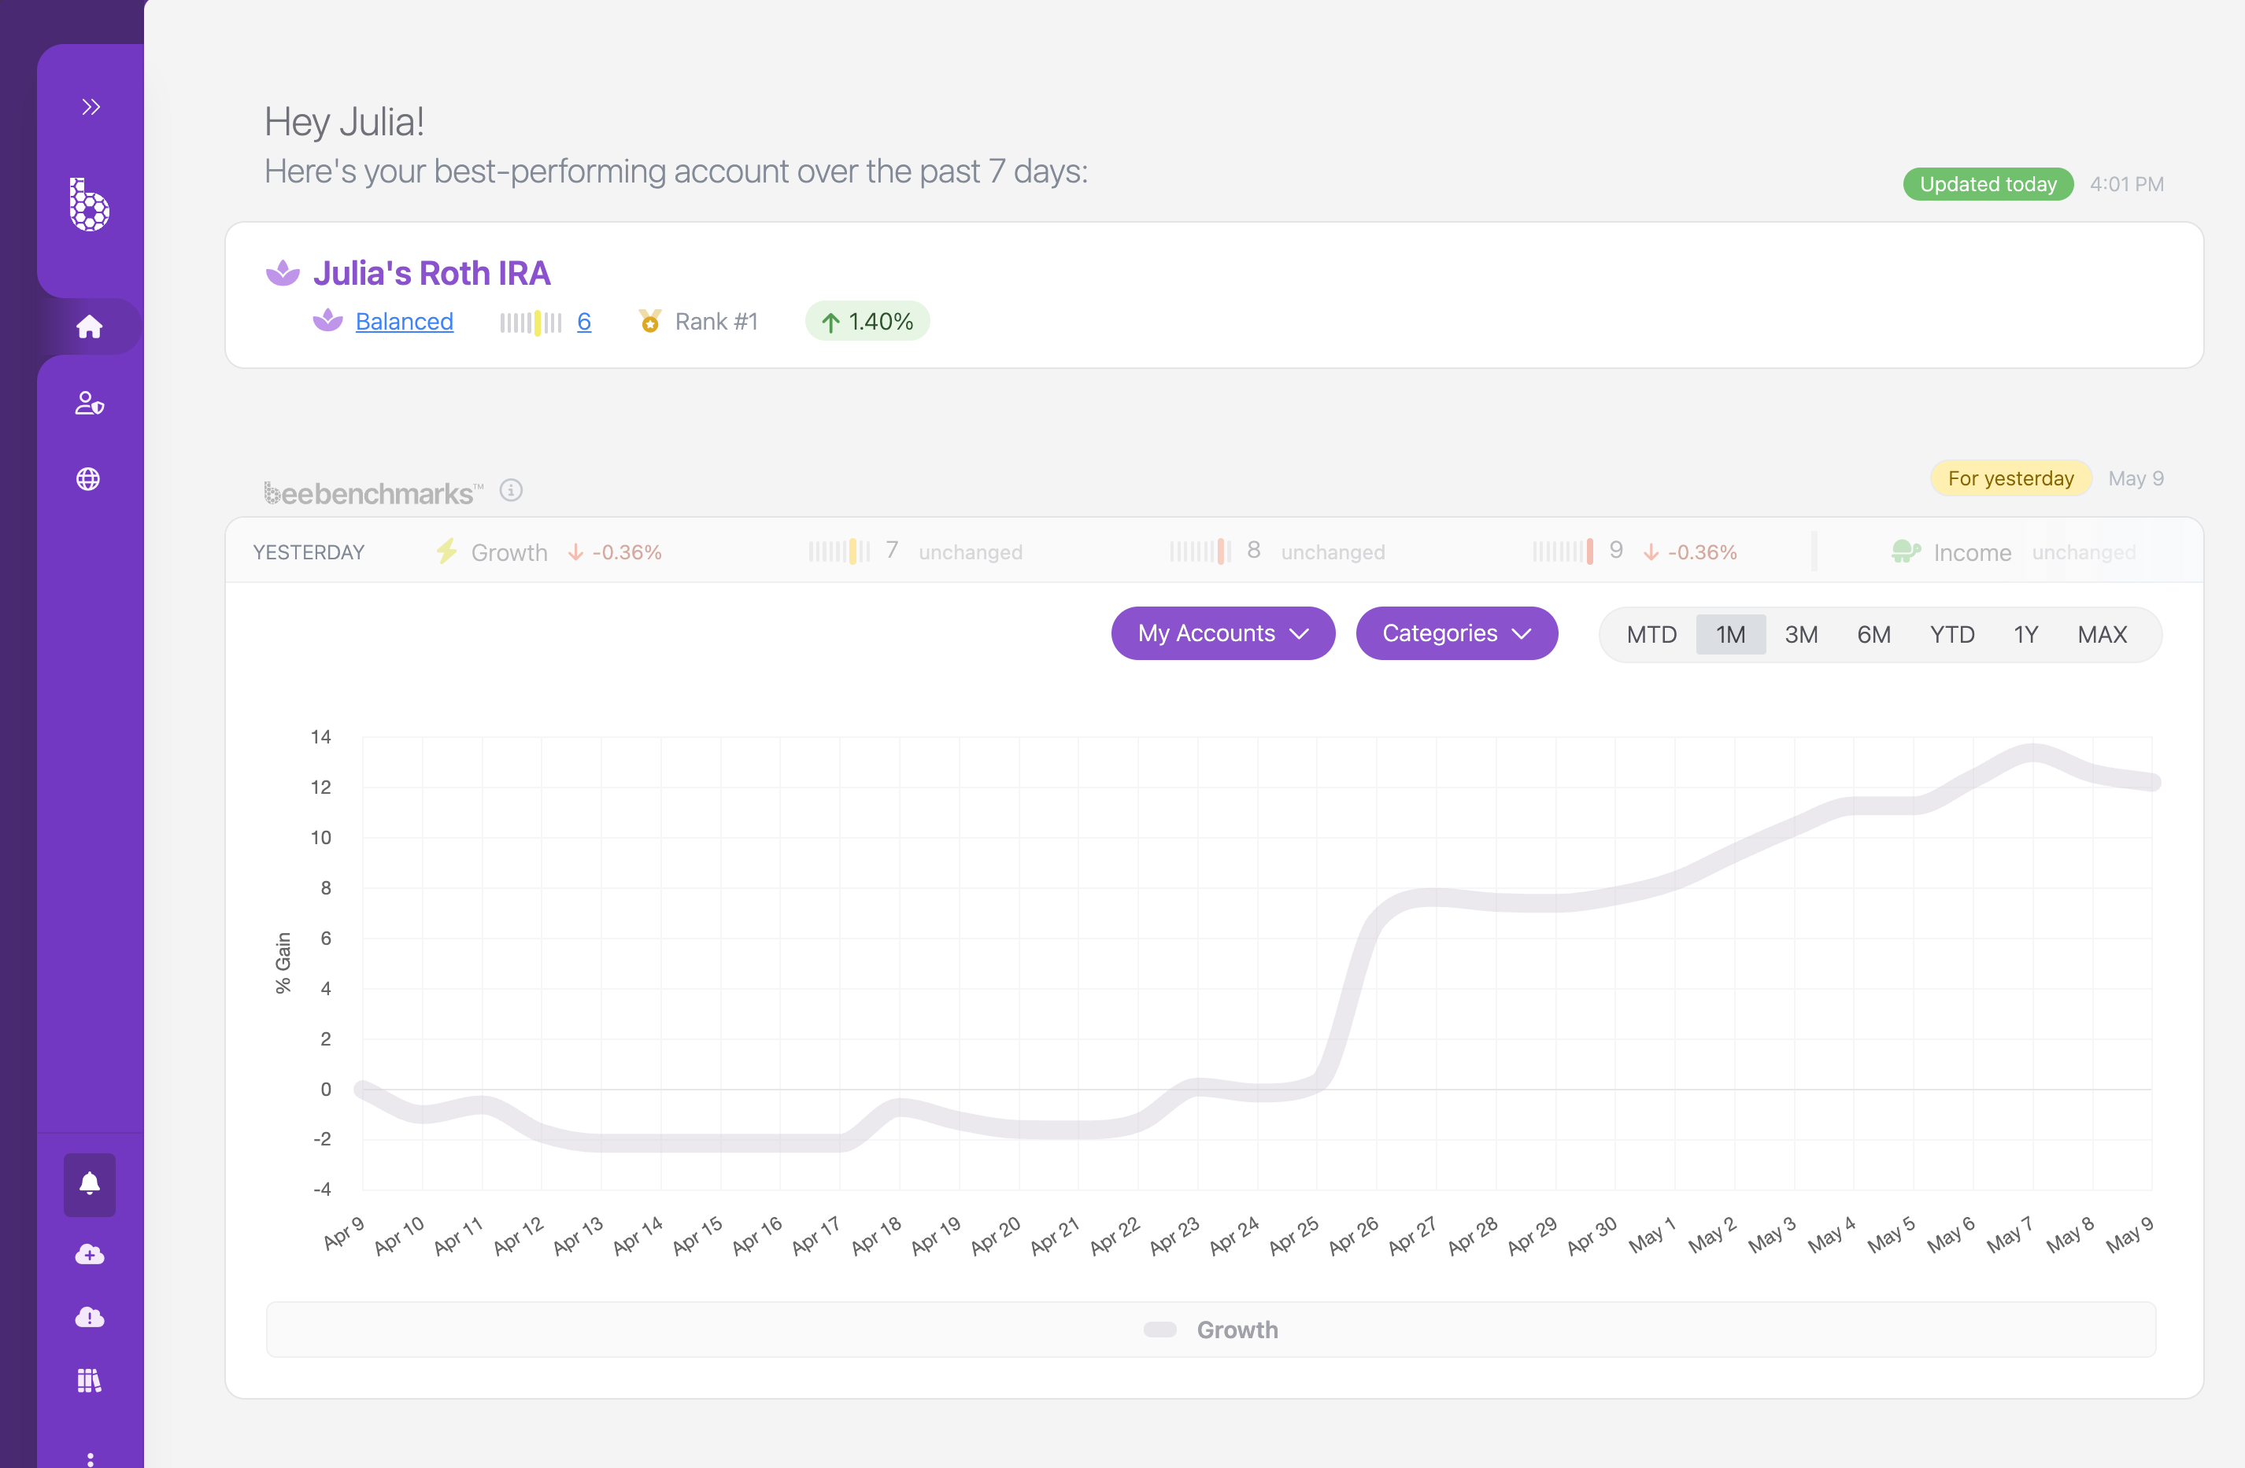Go to Home via house icon
Screen dimensions: 2245x1468
[x=90, y=326]
